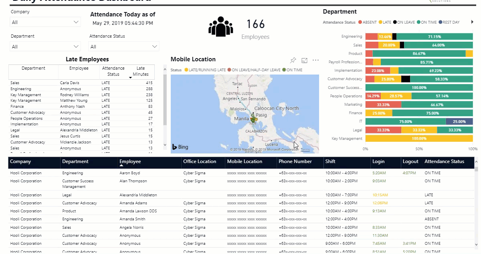
Task: Select Aaron Boyd in main table
Action: (240, 173)
